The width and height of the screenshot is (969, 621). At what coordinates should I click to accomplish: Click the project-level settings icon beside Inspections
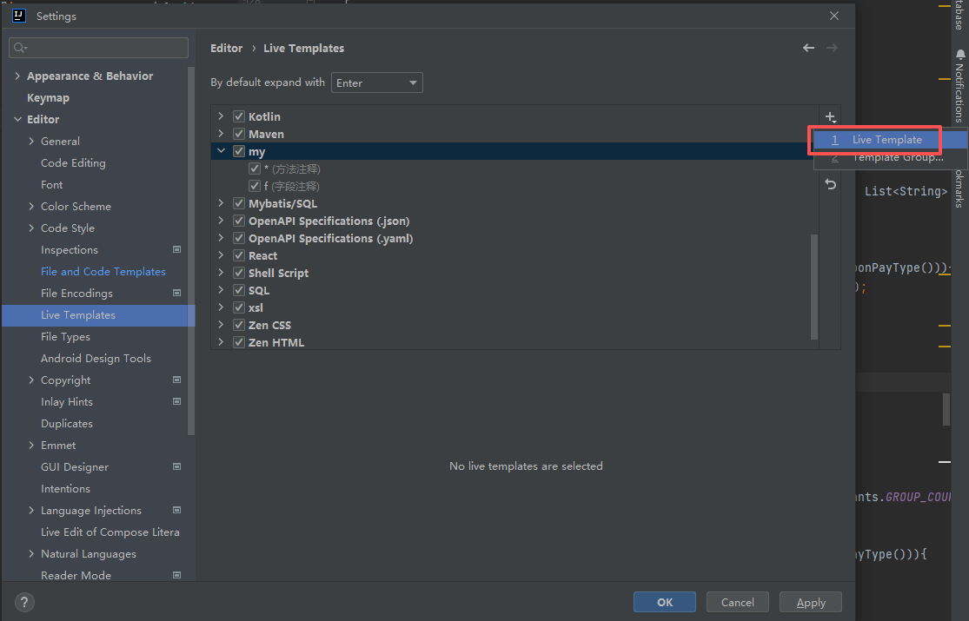pos(176,249)
